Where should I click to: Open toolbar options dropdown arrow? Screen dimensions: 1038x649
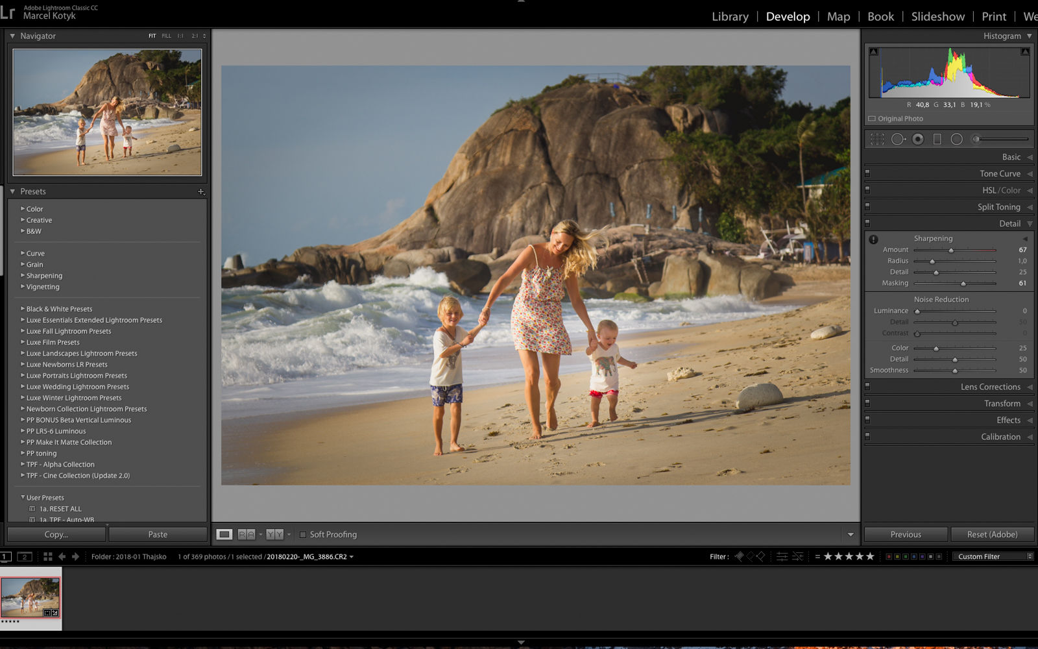point(851,535)
